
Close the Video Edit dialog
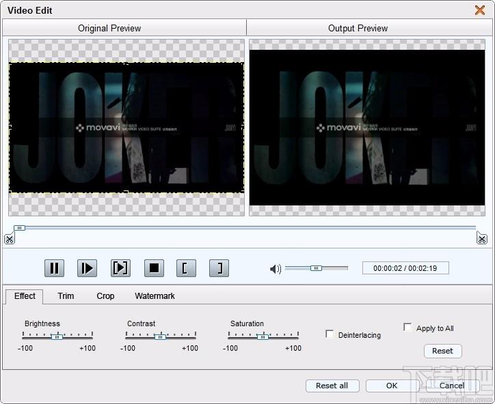tap(480, 10)
